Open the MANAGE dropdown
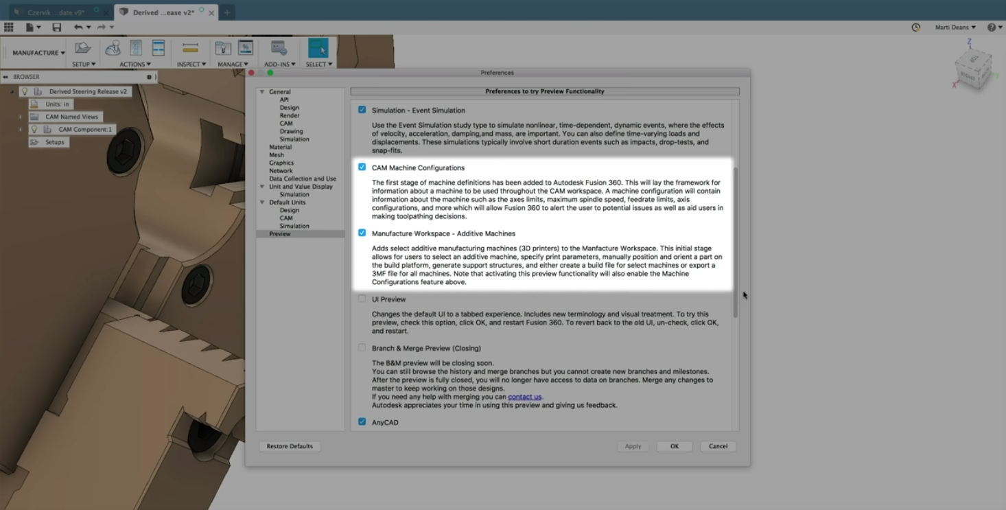 pyautogui.click(x=233, y=65)
